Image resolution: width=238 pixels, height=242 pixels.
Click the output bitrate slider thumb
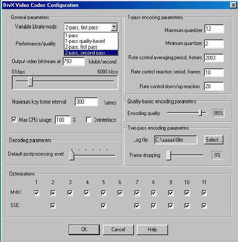[x=30, y=82]
